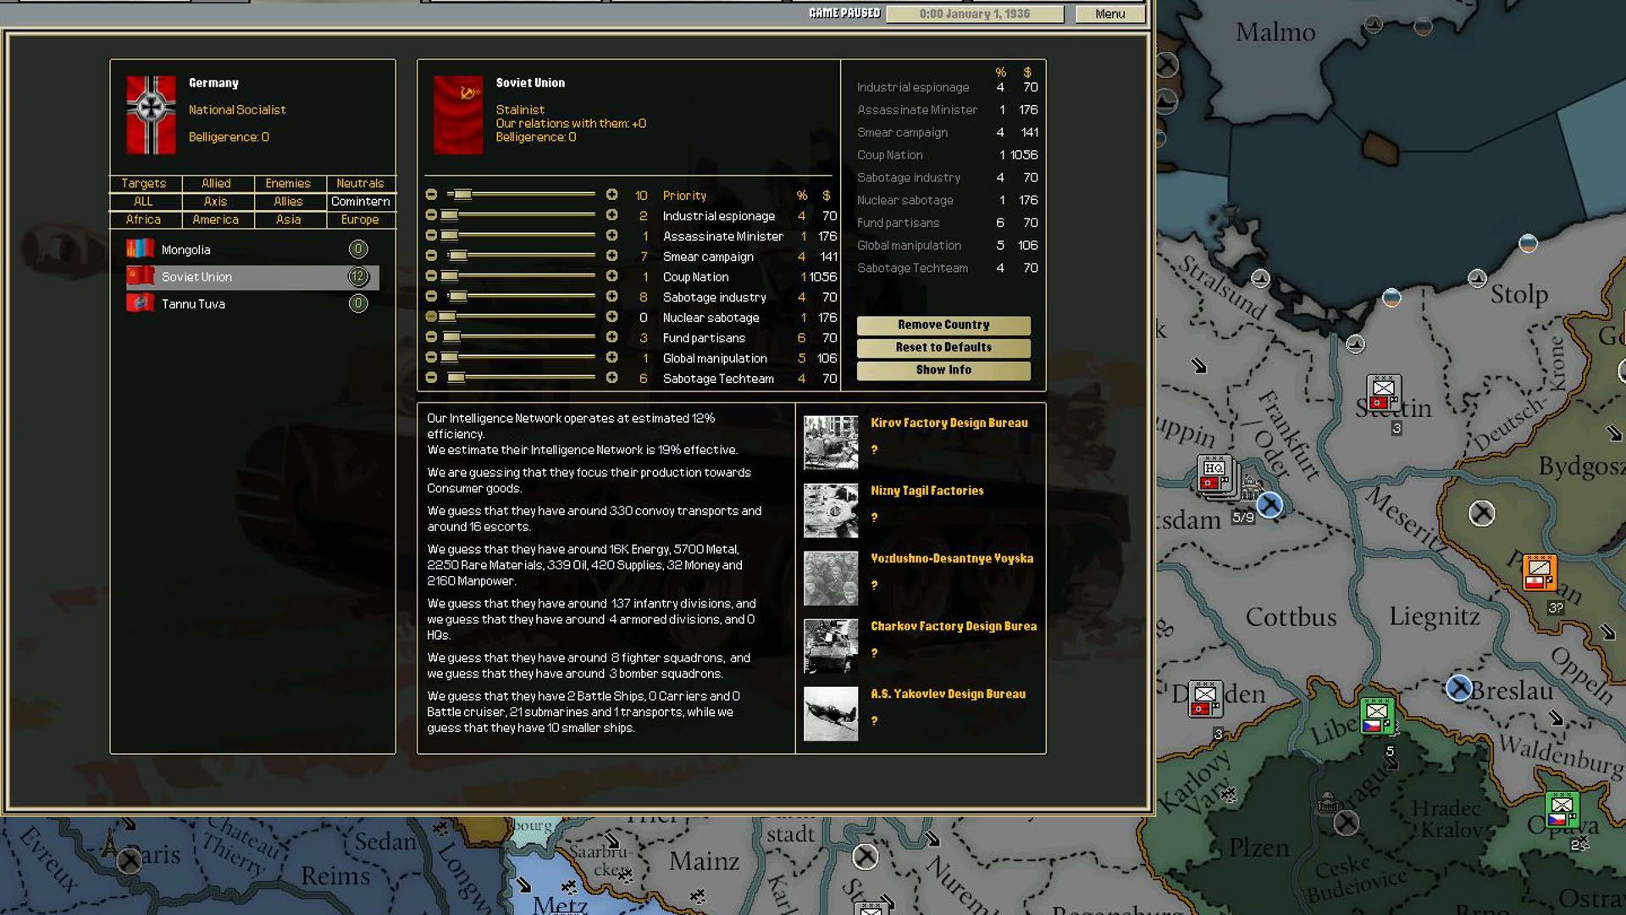Select Soviet Union in country list
This screenshot has height=915, width=1626.
[x=252, y=277]
